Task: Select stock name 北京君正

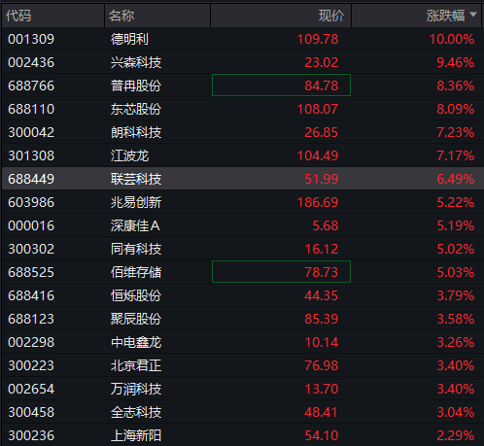Action: tap(136, 365)
